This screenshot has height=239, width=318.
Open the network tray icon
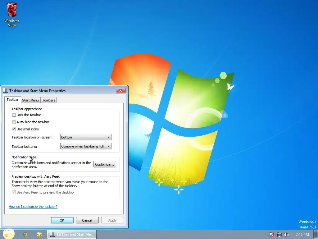click(x=279, y=235)
